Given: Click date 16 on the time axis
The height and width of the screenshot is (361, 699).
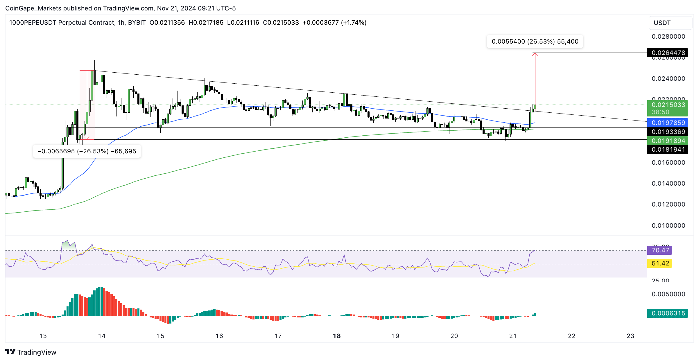Looking at the screenshot, I should pos(219,336).
